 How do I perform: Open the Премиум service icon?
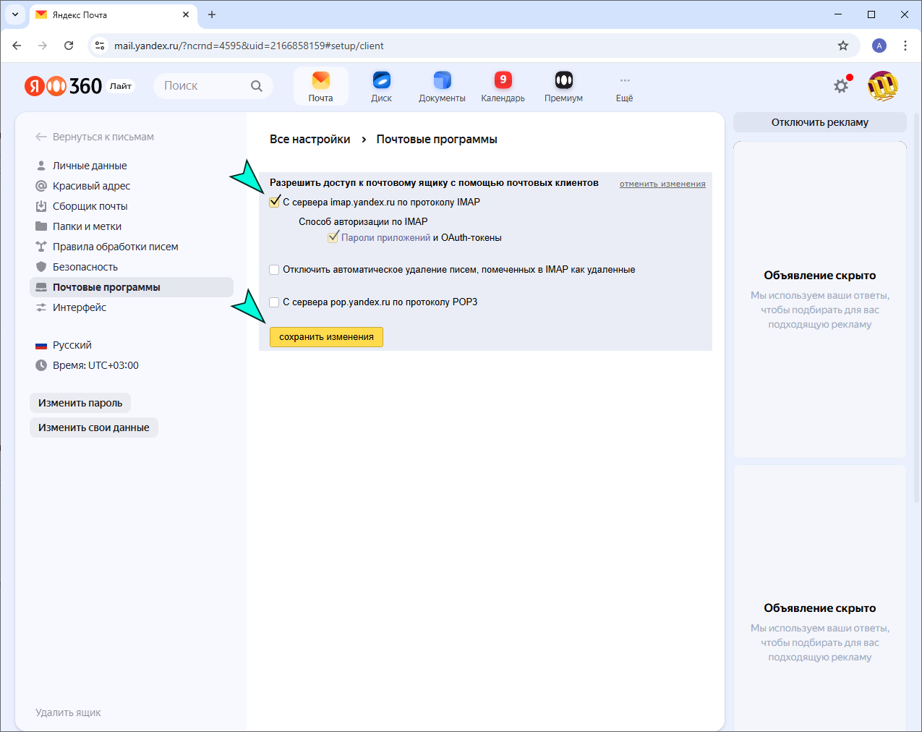pyautogui.click(x=563, y=85)
